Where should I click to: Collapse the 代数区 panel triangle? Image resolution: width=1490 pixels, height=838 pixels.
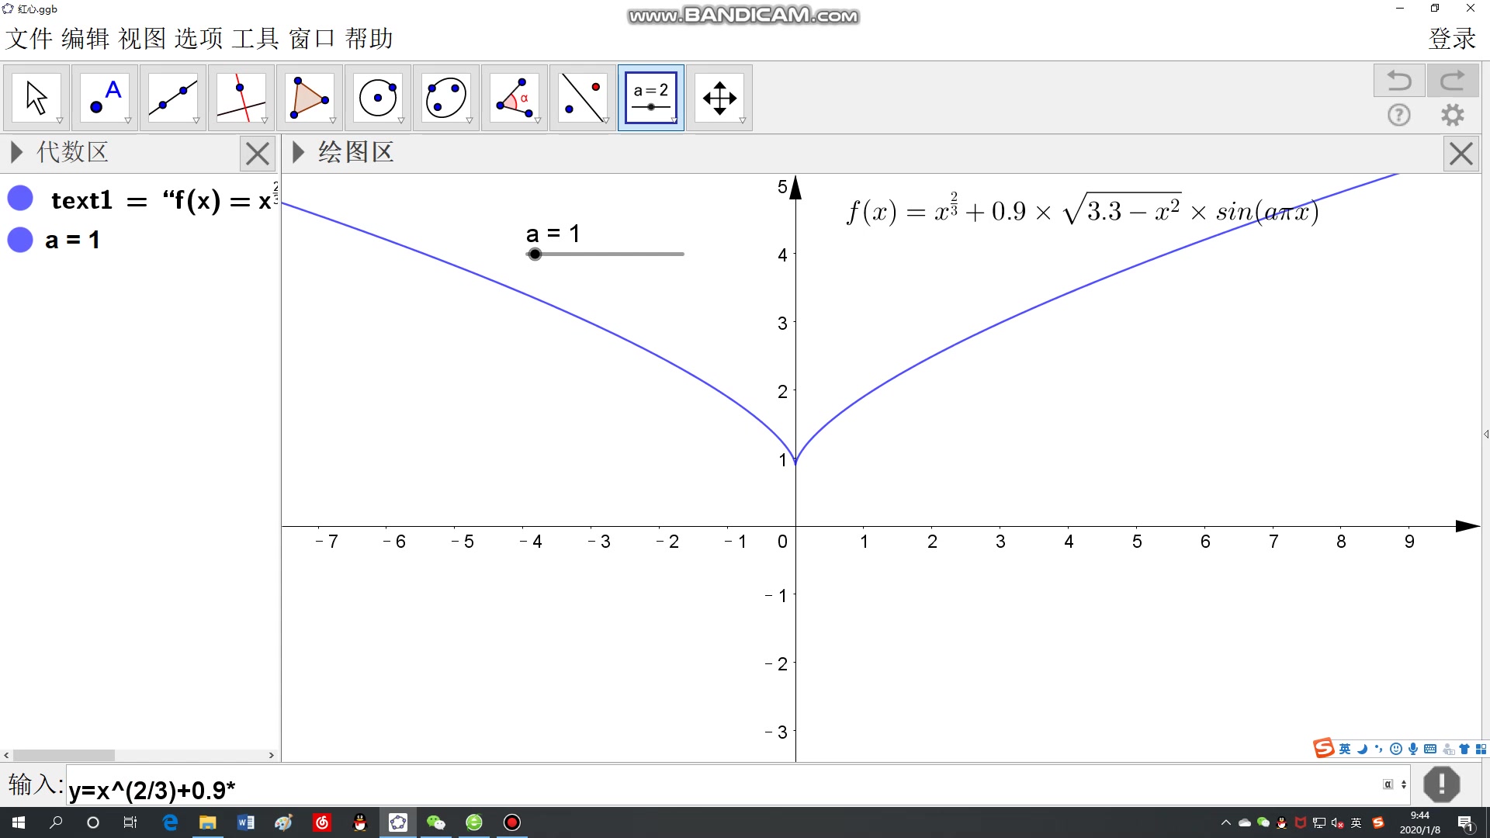point(16,152)
